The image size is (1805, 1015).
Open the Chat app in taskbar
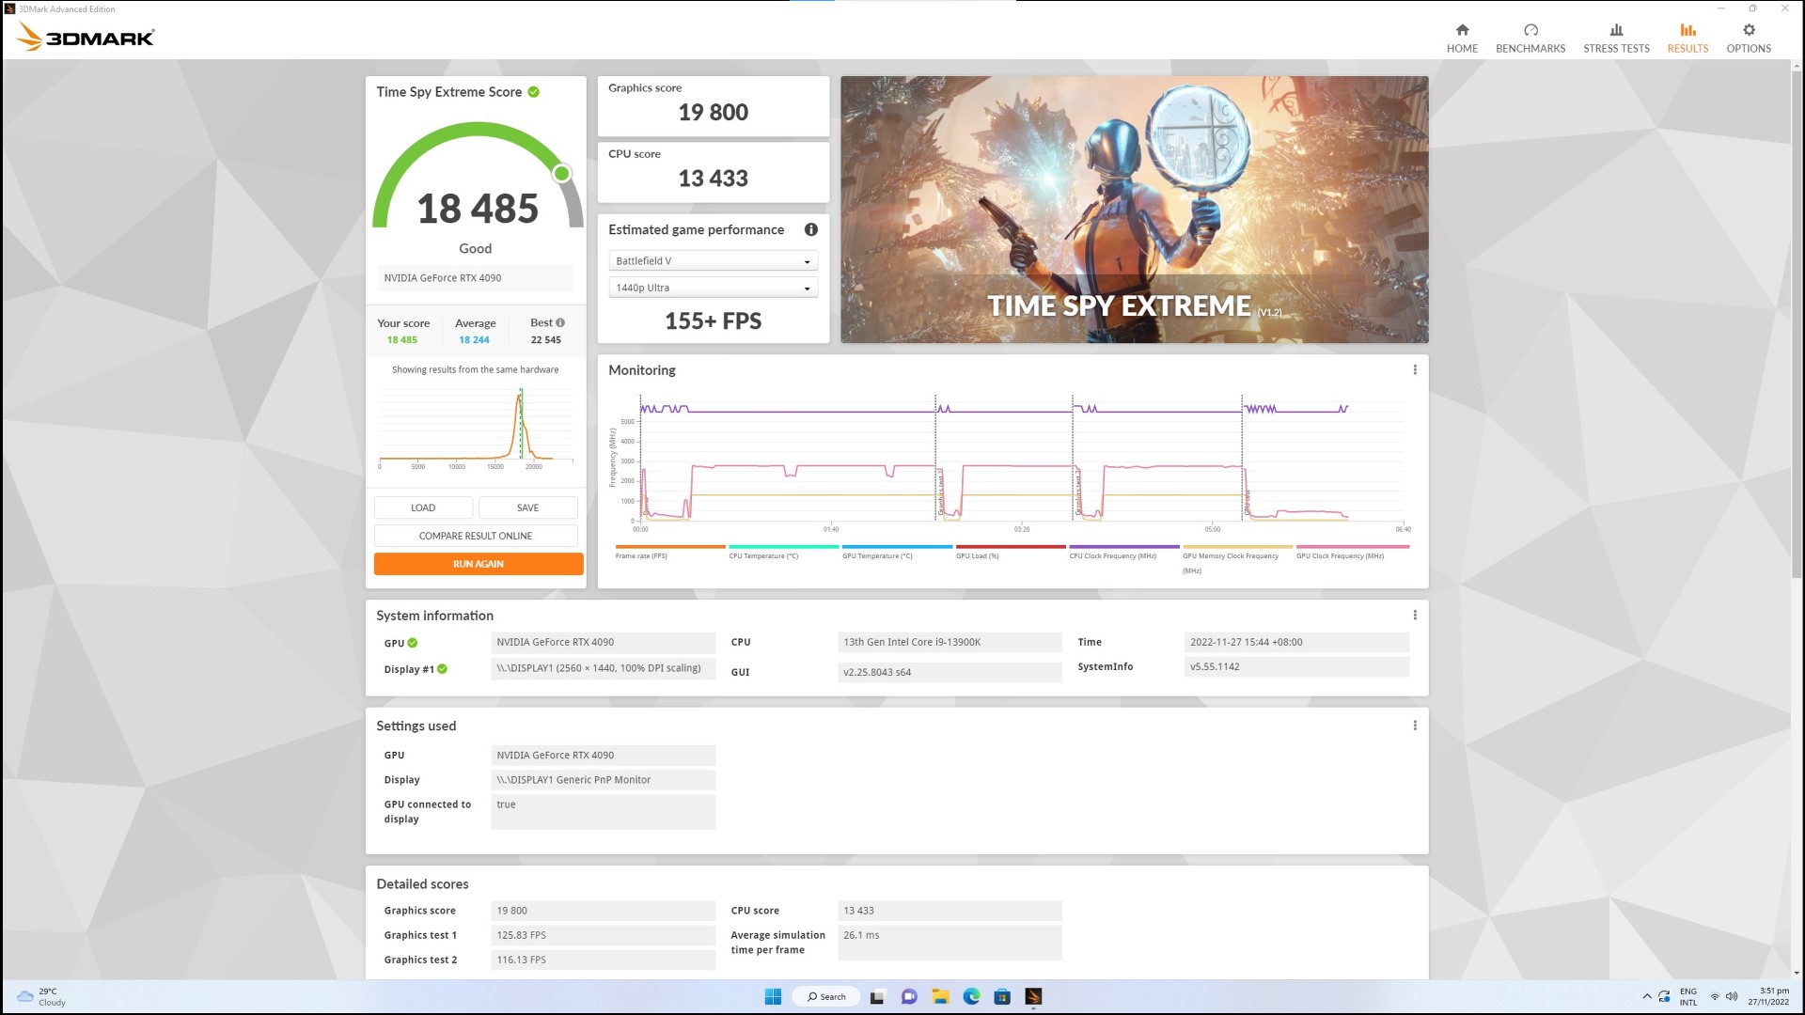coord(909,997)
